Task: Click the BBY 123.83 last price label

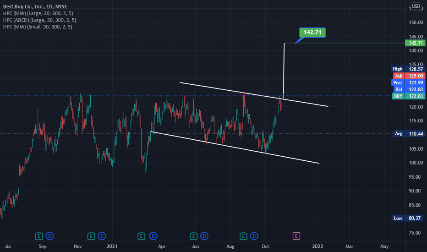Action: point(409,96)
